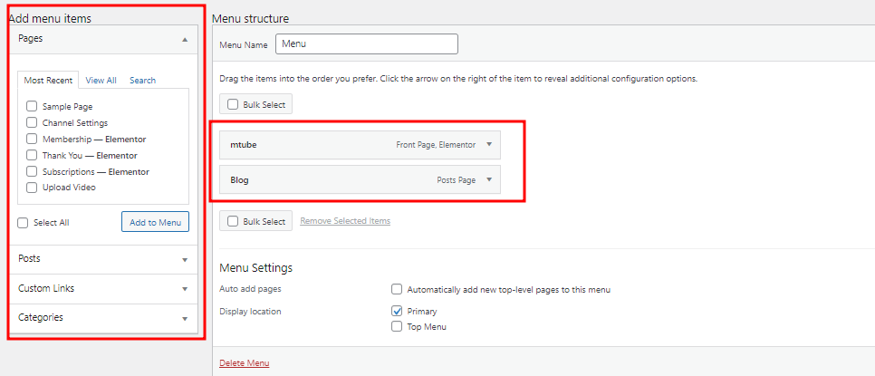
Task: Tick the Thank You — Elementor checkbox
Action: 32,155
